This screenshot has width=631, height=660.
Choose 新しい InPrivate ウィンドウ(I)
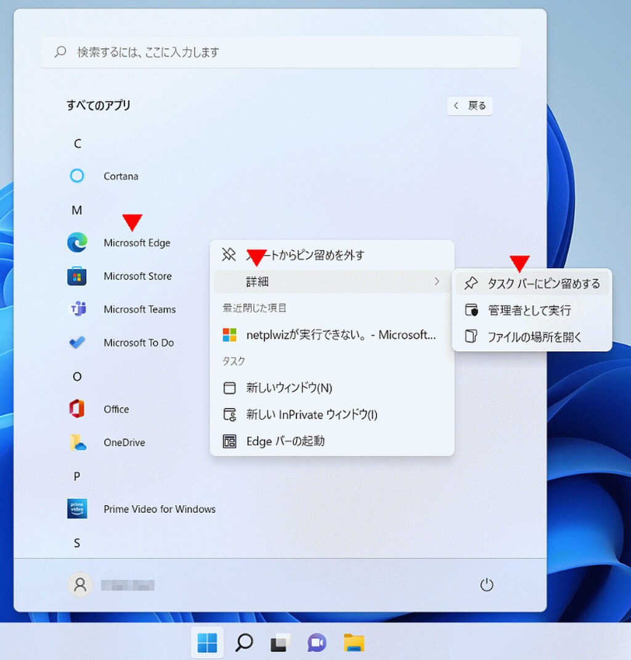(332, 415)
